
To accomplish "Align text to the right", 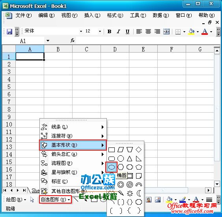I will tap(157, 31).
